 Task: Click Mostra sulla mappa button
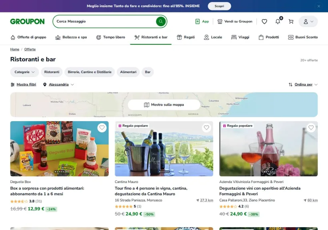point(164,105)
